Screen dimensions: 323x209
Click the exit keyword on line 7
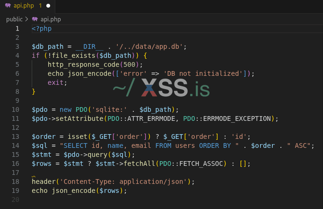coord(55,82)
